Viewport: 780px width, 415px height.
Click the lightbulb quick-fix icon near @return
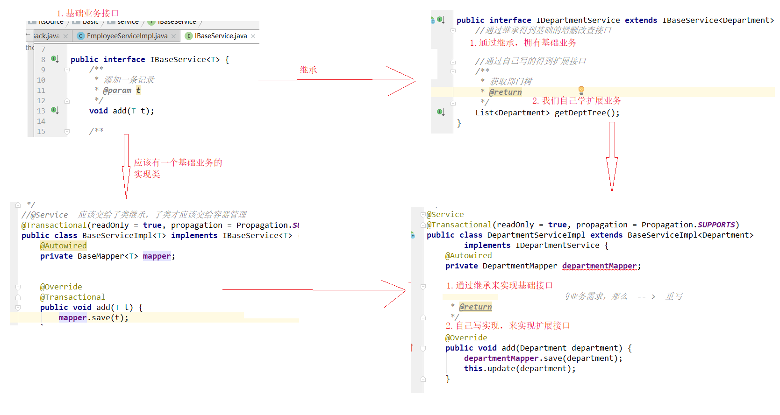[581, 90]
